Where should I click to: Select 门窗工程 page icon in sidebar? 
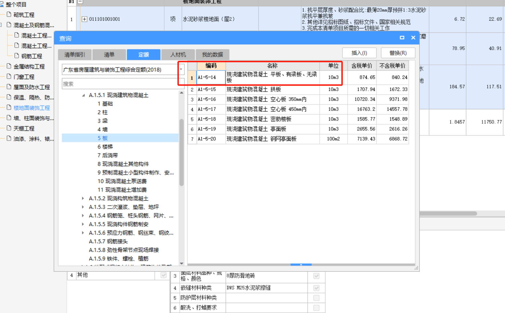click(9, 76)
